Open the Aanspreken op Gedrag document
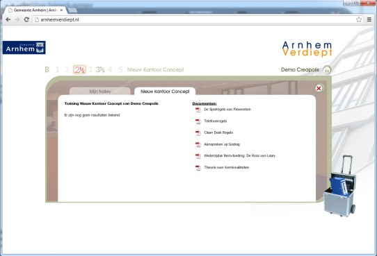This screenshot has width=377, height=256. [x=222, y=144]
